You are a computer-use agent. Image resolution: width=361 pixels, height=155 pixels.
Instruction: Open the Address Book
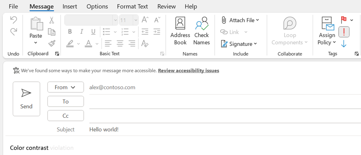(180, 31)
